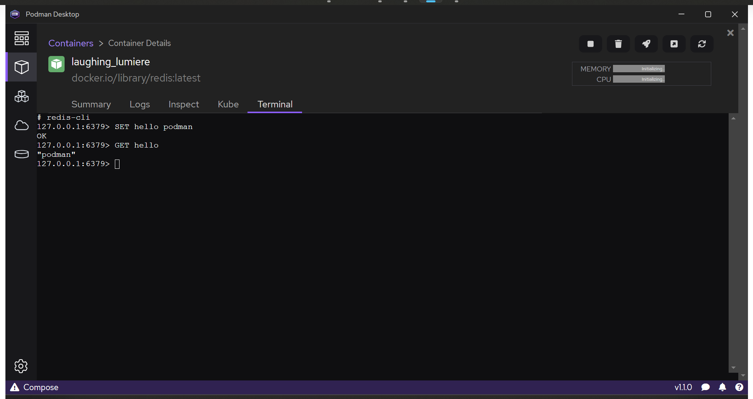Stop the laughing_lumiere container
This screenshot has width=753, height=399.
(590, 44)
